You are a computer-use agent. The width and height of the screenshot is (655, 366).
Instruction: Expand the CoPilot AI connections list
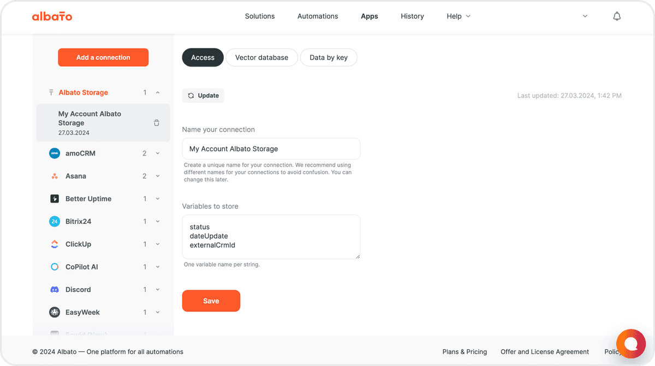click(x=158, y=267)
